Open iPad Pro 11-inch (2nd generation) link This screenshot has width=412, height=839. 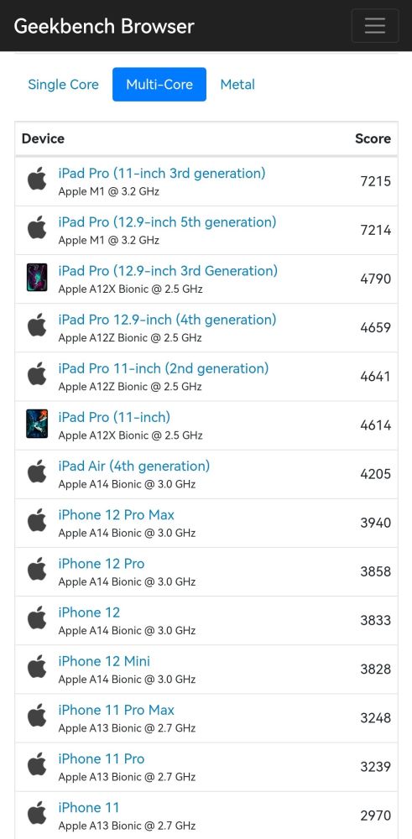coord(164,368)
